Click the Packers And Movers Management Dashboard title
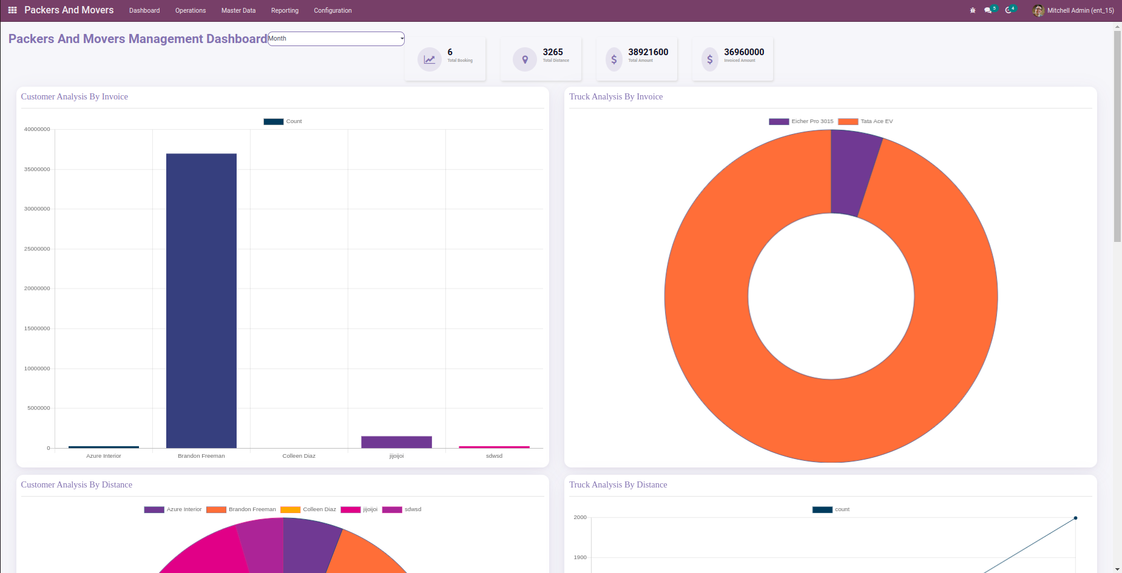1122x573 pixels. coord(138,39)
